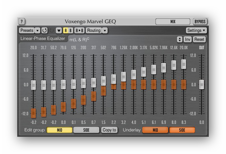Screen dimensions: 226x154
Task: Click the MIX control bar
Action: click(173, 22)
